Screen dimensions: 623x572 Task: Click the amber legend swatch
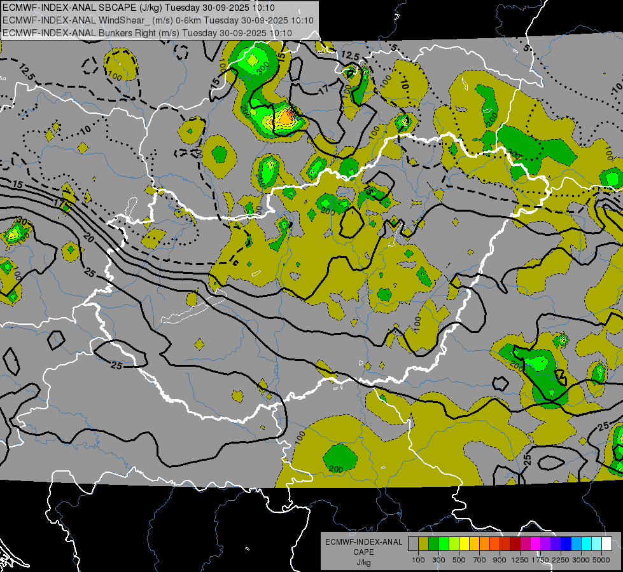point(474,544)
